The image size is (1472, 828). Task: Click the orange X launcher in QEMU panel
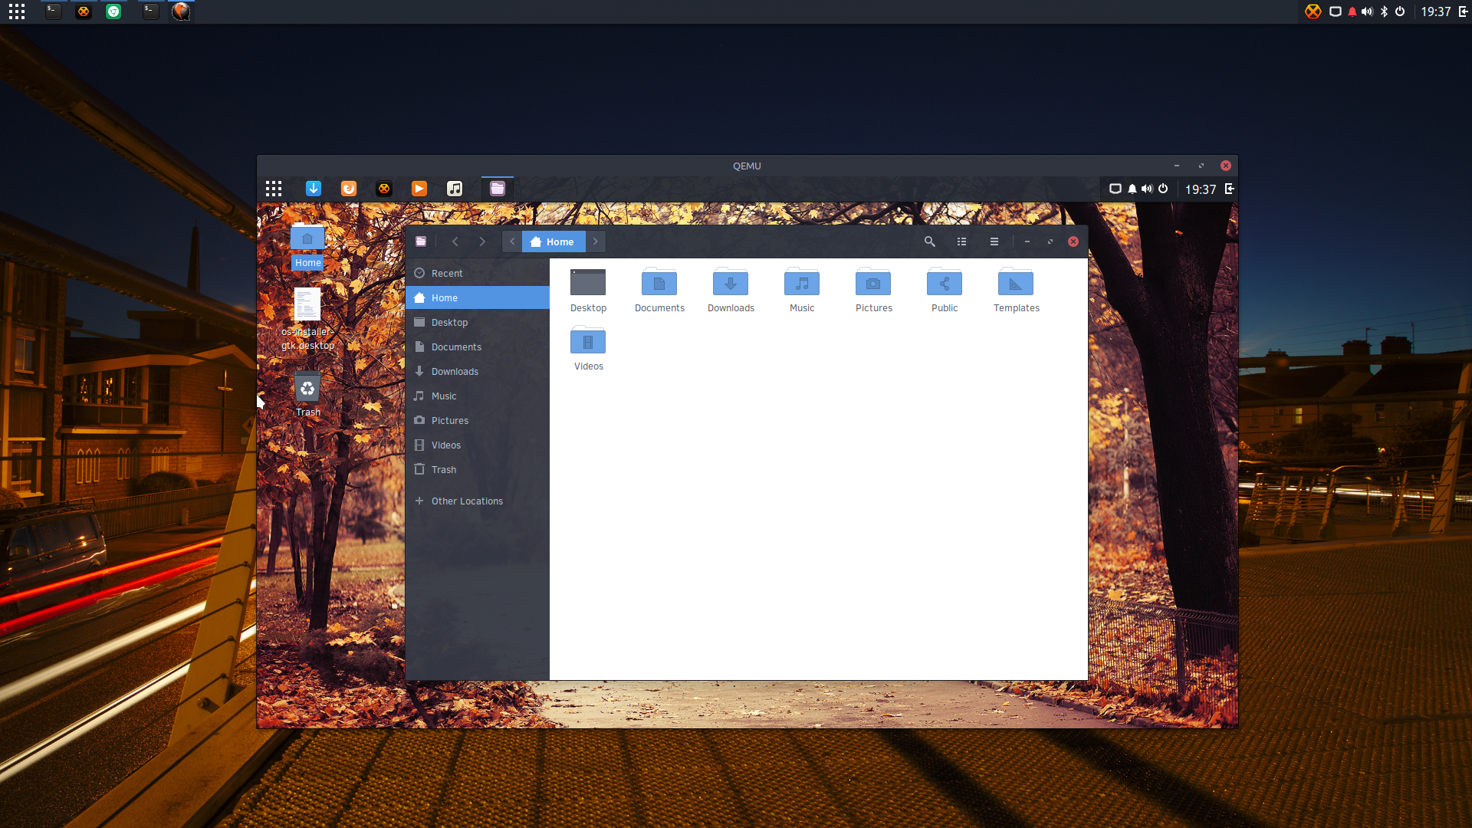click(384, 189)
